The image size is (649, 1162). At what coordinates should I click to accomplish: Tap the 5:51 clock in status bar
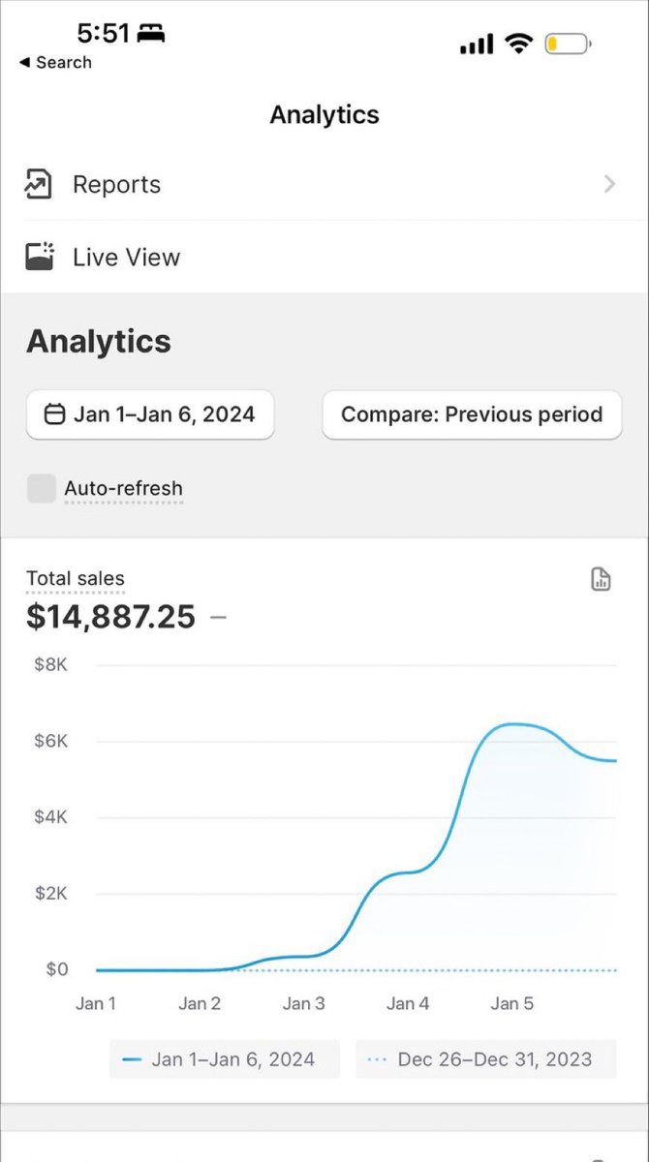click(x=103, y=33)
